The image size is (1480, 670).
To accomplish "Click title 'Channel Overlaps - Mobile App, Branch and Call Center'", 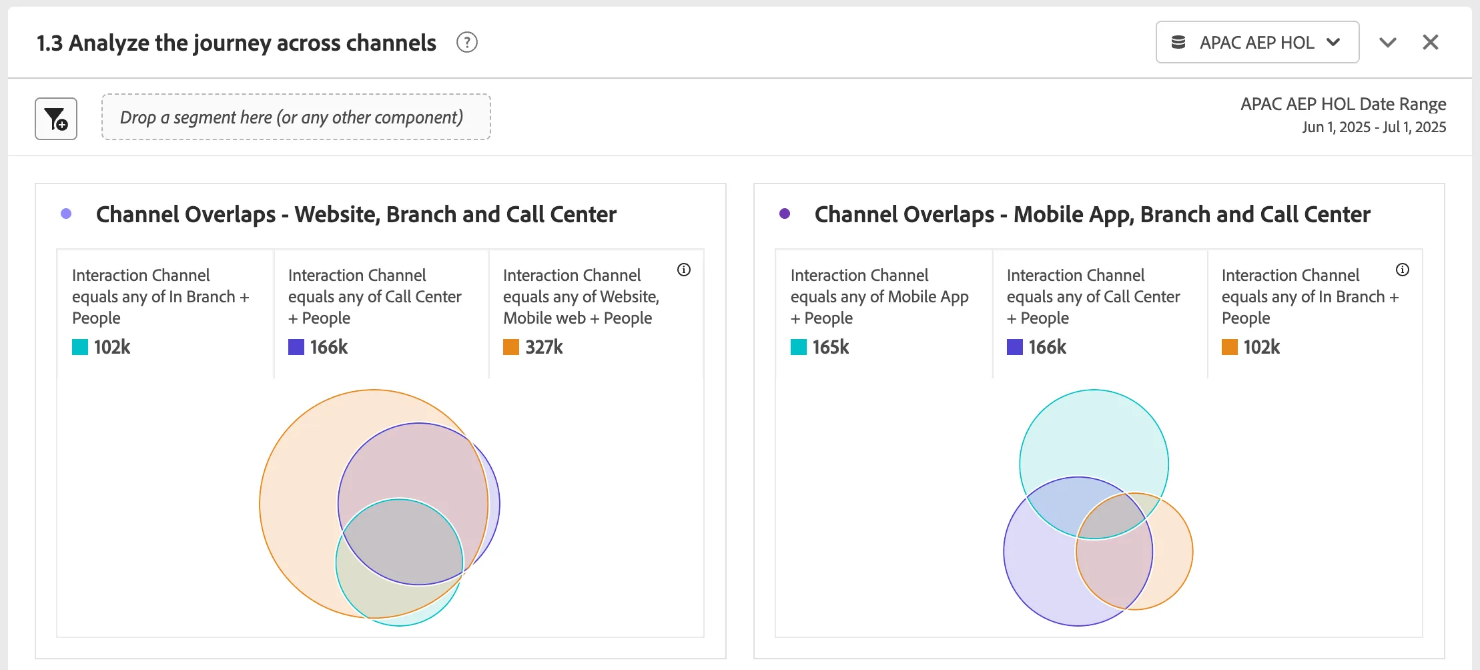I will point(1092,214).
